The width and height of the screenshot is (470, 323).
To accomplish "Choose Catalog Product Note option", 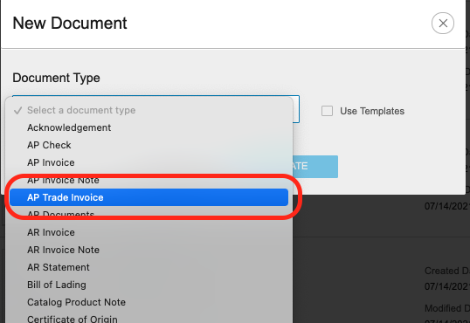I will coord(149,302).
